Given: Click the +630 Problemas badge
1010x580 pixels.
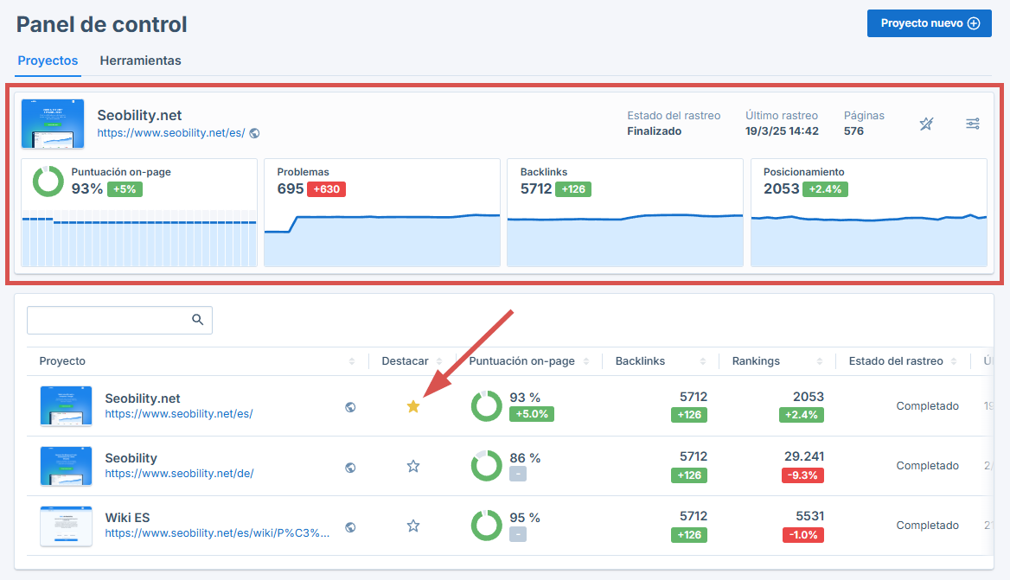Looking at the screenshot, I should tap(327, 189).
